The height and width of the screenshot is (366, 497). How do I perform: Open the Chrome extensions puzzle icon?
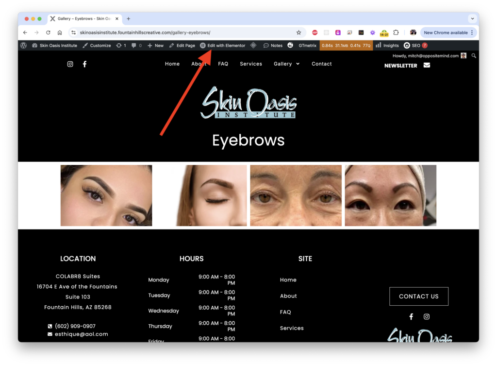tap(396, 33)
